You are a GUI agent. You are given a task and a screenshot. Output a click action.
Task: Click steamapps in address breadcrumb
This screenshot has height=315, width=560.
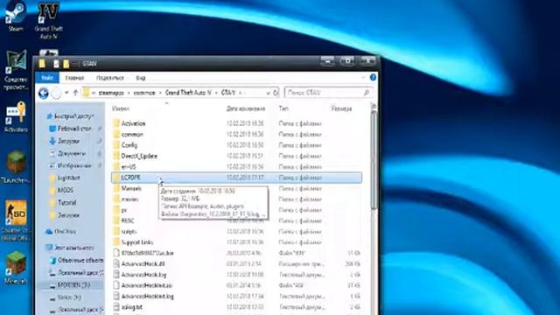(111, 93)
